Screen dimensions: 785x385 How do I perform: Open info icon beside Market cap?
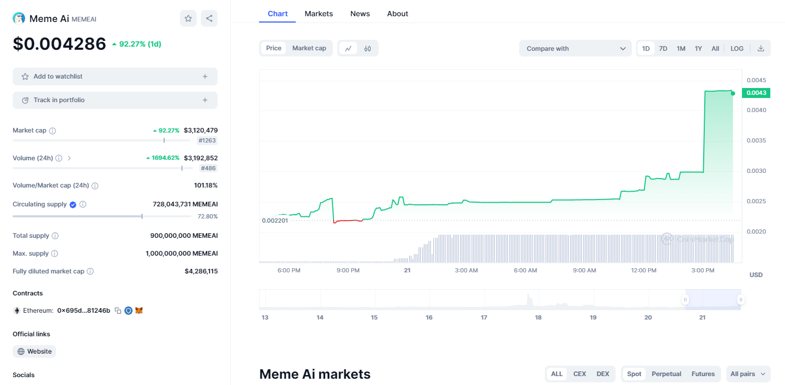52,130
